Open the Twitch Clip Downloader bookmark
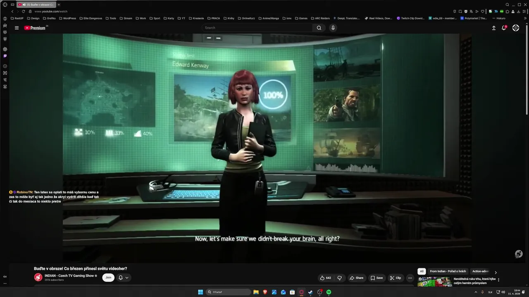This screenshot has height=297, width=529. (x=411, y=18)
